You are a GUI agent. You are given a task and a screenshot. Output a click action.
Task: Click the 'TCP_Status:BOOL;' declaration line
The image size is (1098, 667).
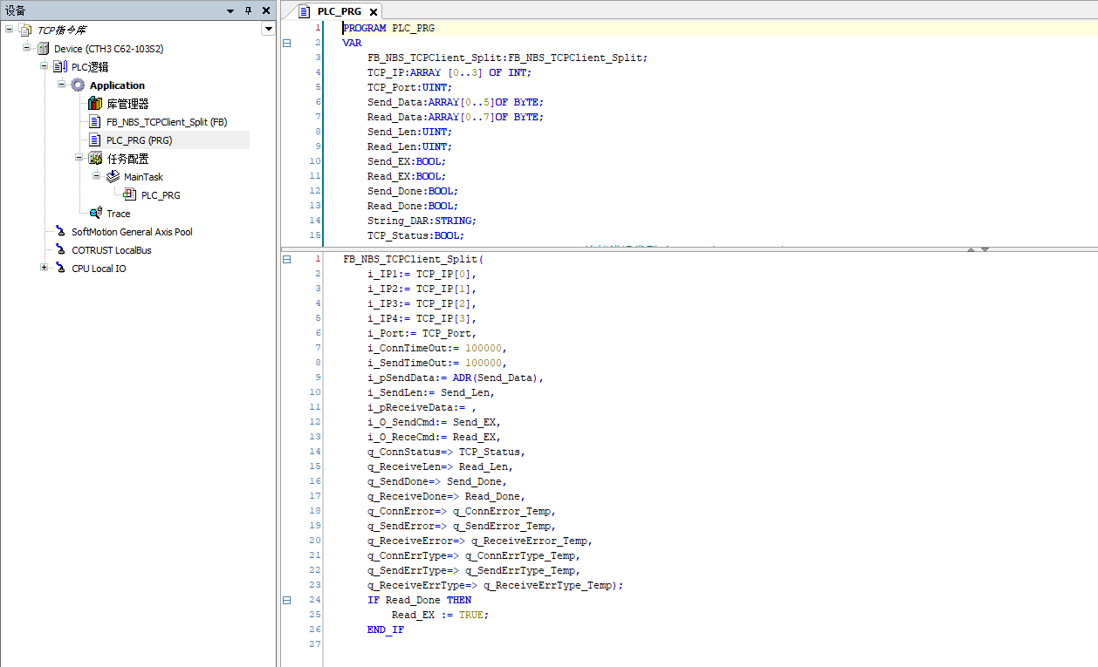415,235
